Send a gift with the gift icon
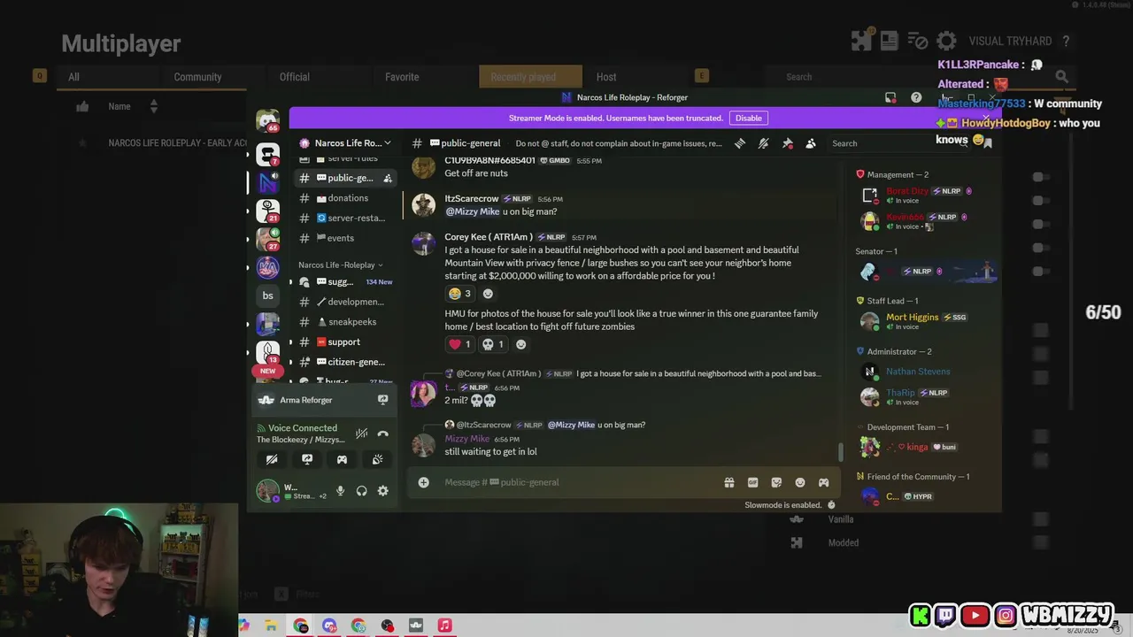 point(728,482)
